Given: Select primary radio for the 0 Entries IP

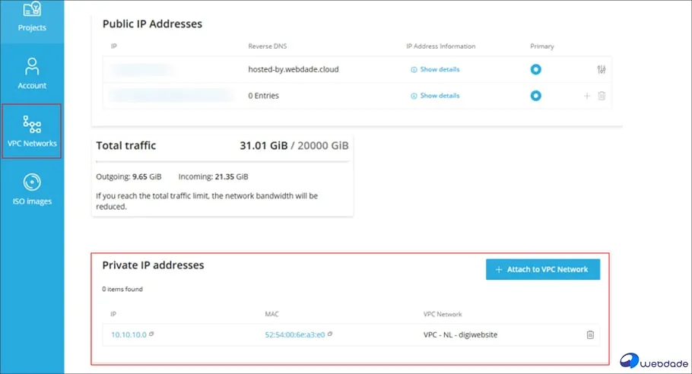Looking at the screenshot, I should click(535, 96).
